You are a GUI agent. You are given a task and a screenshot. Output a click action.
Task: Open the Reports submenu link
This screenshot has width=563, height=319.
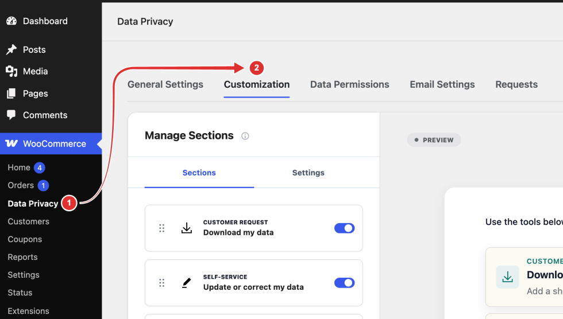tap(22, 257)
